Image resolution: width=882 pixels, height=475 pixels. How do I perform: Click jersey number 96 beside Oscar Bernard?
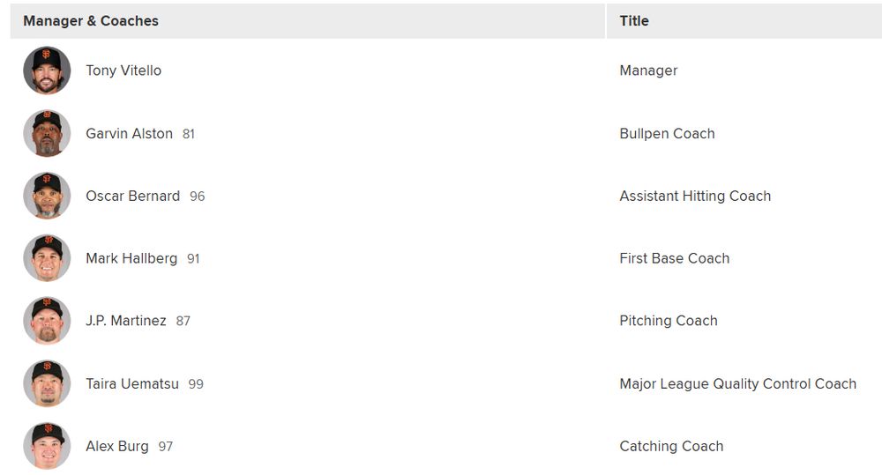197,197
